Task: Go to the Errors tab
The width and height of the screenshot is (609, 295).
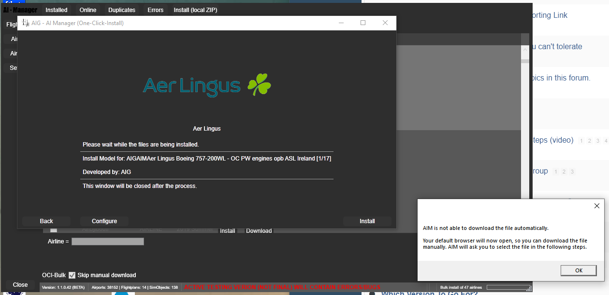Action: [x=156, y=10]
